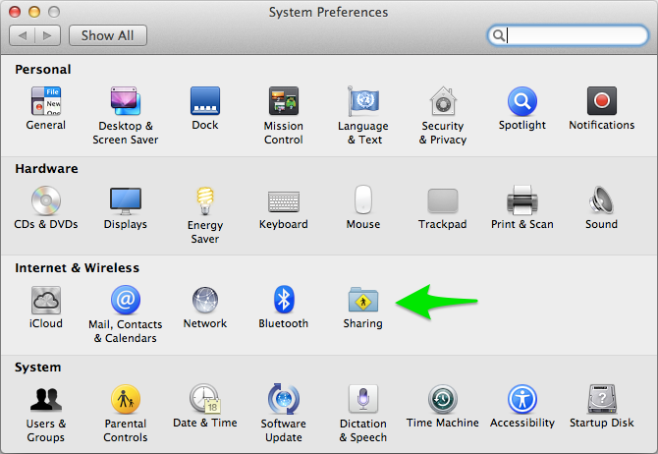This screenshot has width=658, height=454.
Task: Click the Show All button
Action: tap(108, 35)
